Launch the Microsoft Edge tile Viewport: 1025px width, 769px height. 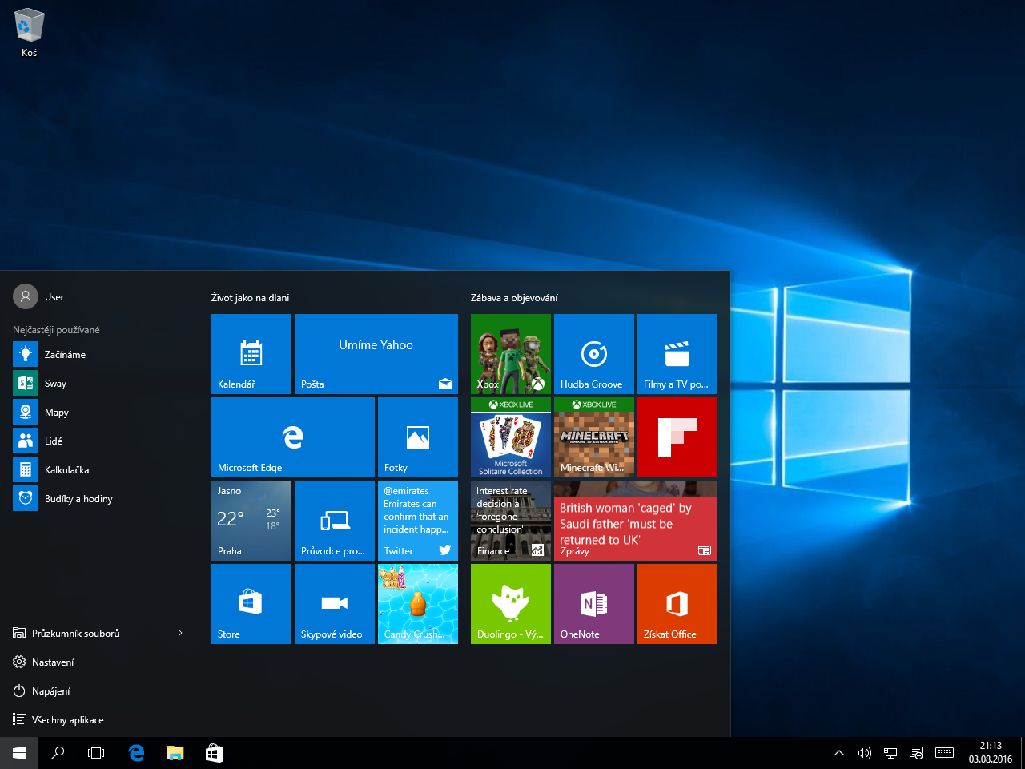[x=293, y=437]
